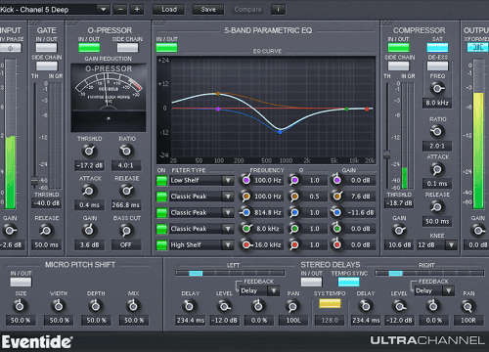The width and height of the screenshot is (489, 352).
Task: Toggle the Micro Pitch Shift In/Out switch
Action: pos(21,282)
